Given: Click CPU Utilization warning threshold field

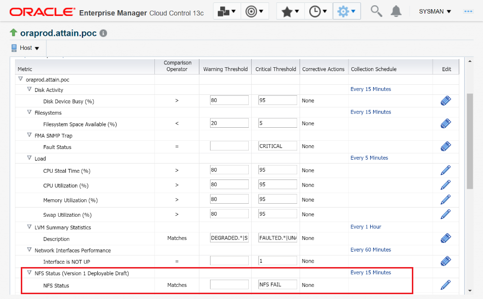Looking at the screenshot, I should (x=229, y=185).
